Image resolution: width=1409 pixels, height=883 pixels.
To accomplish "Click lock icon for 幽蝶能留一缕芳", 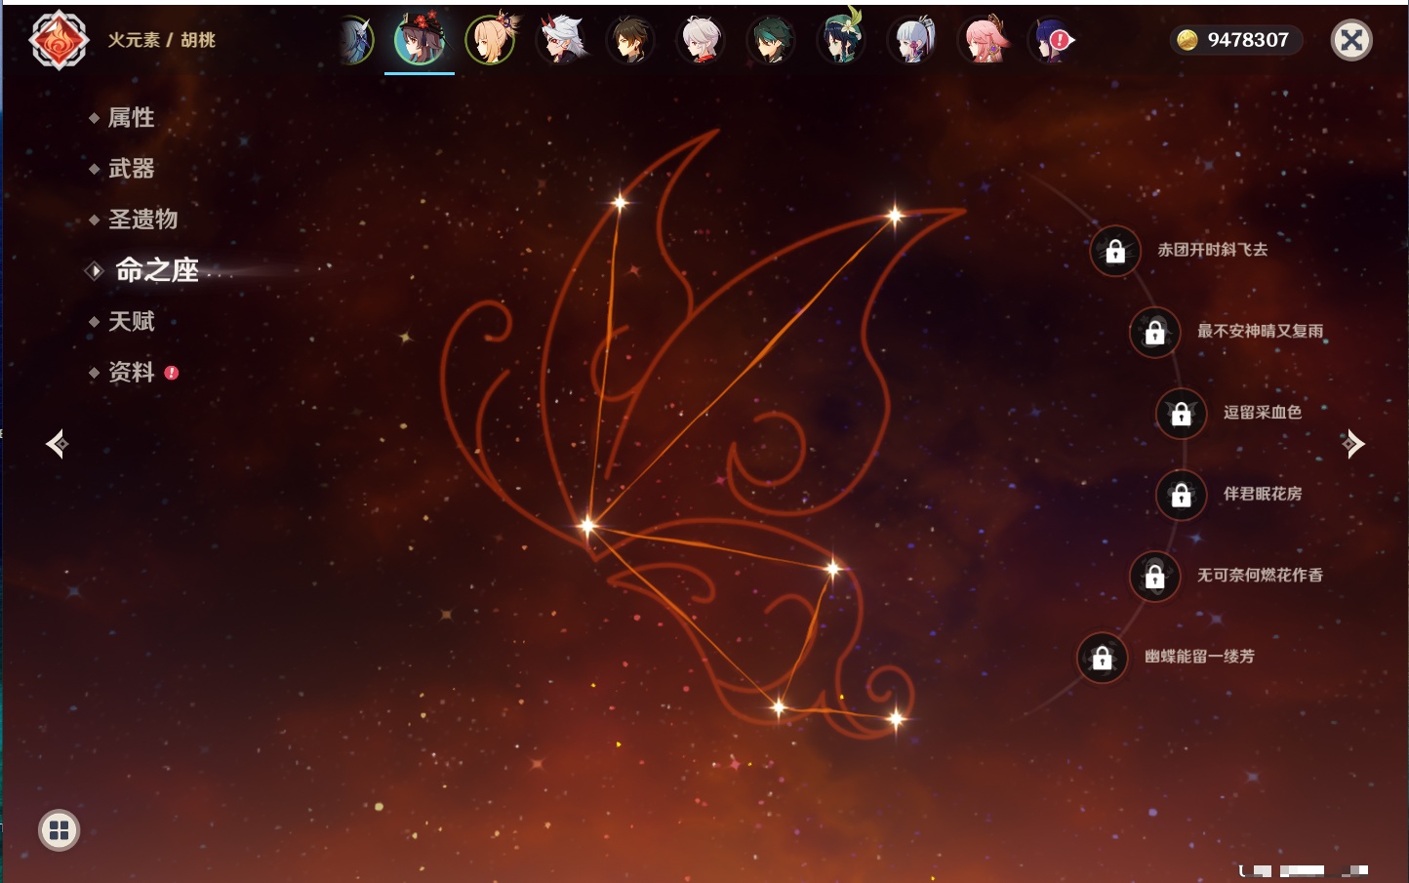I will point(1103,659).
